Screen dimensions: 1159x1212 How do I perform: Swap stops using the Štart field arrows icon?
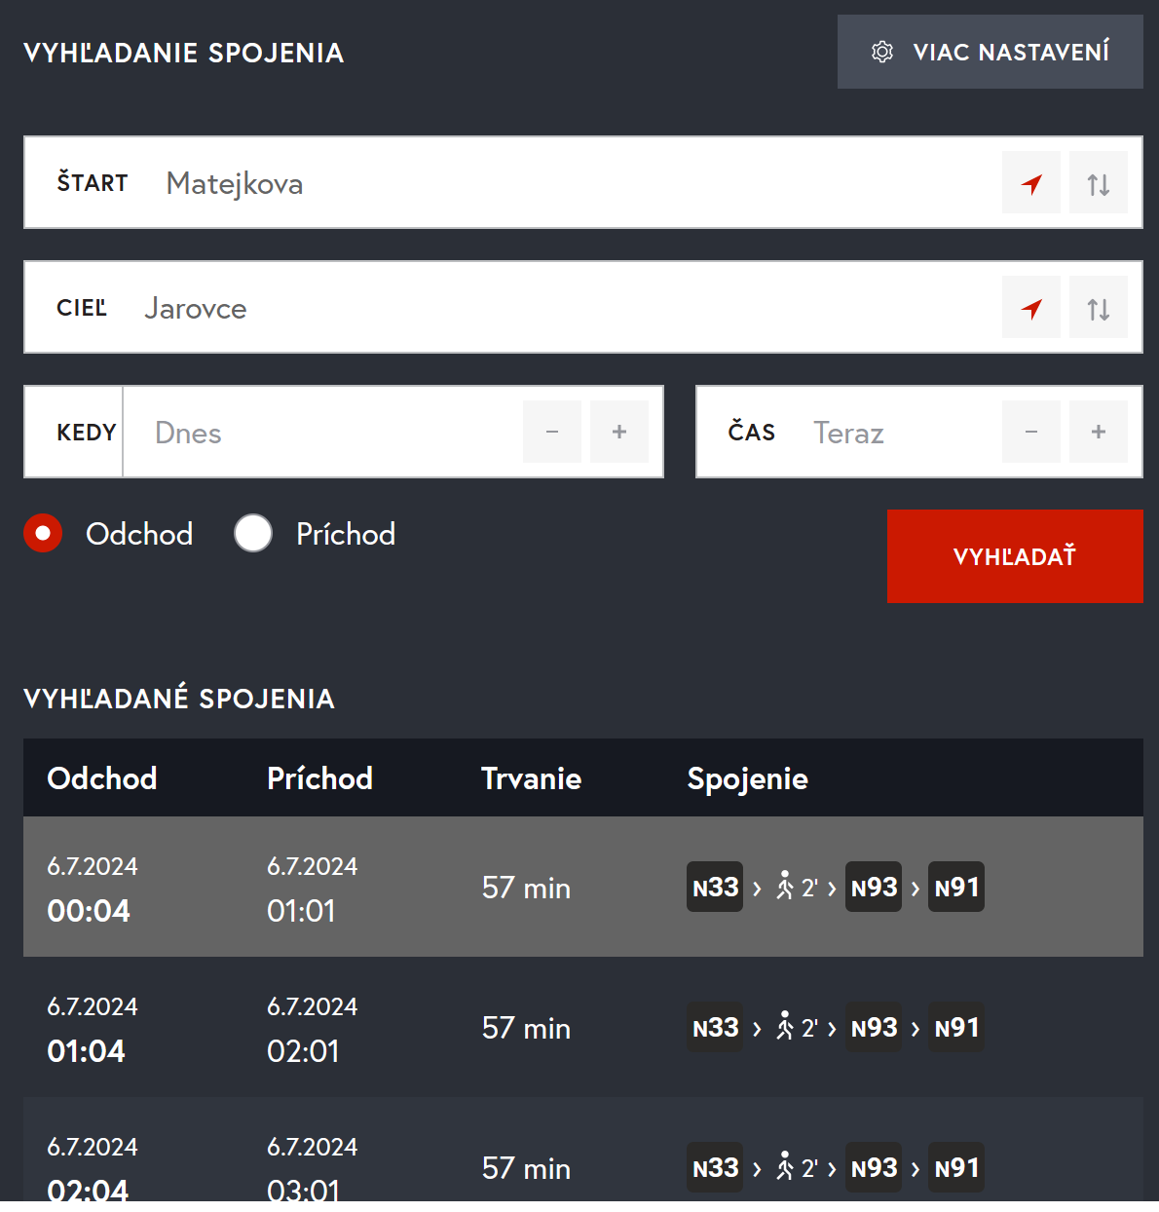pyautogui.click(x=1098, y=183)
